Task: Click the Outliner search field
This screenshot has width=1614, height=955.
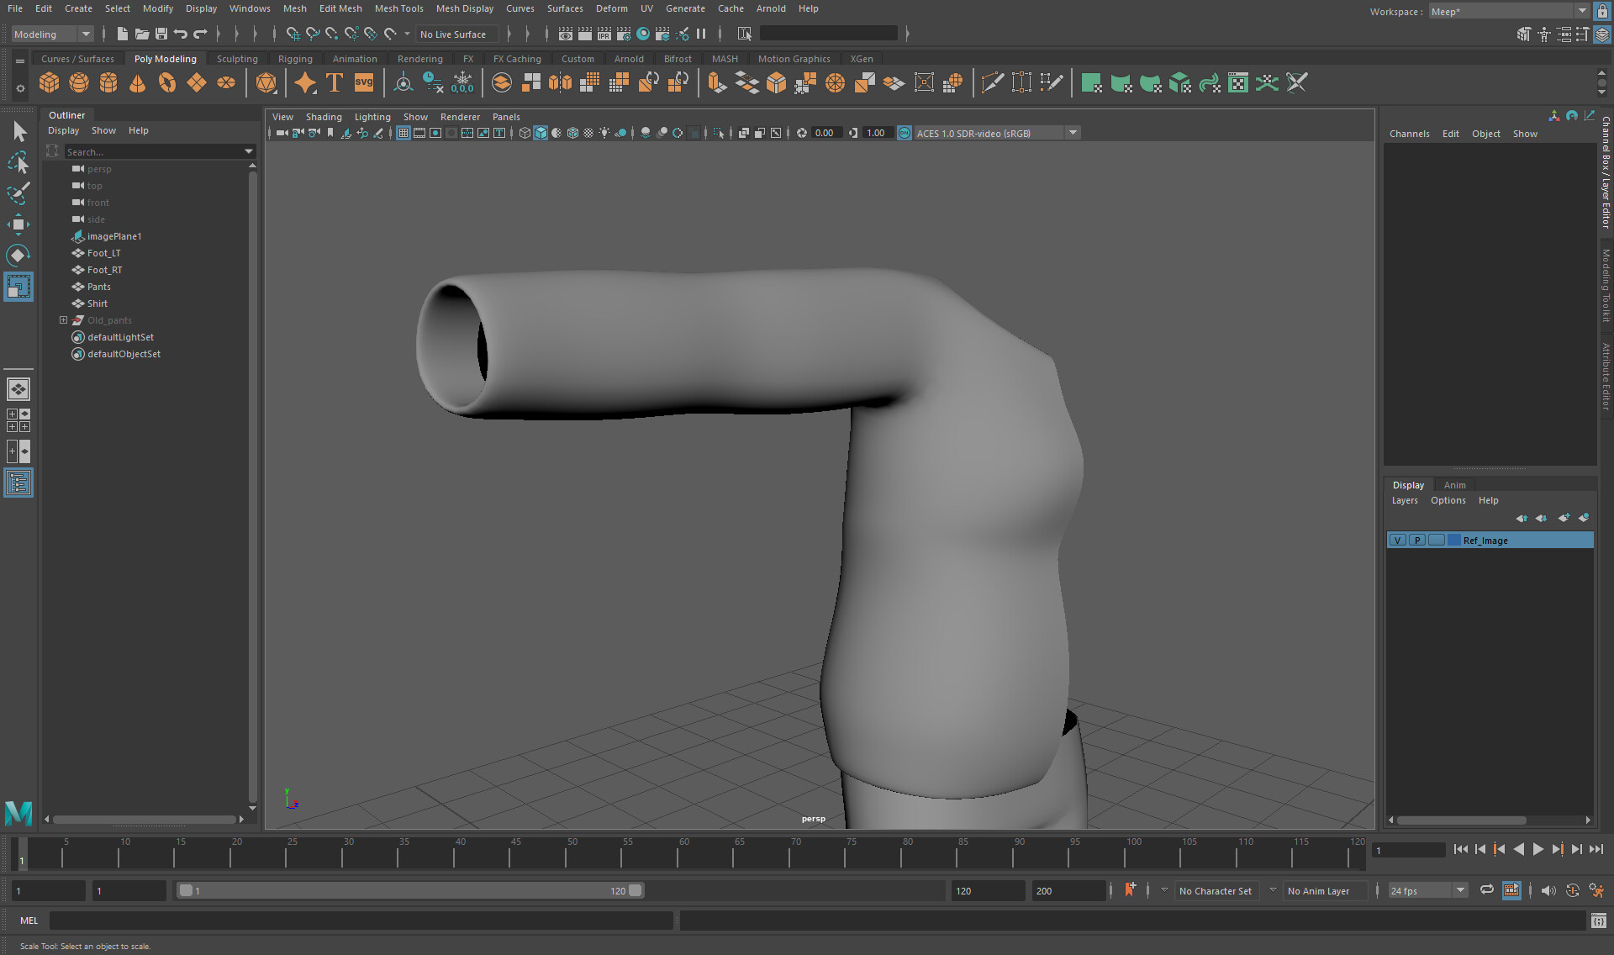Action: click(x=151, y=152)
